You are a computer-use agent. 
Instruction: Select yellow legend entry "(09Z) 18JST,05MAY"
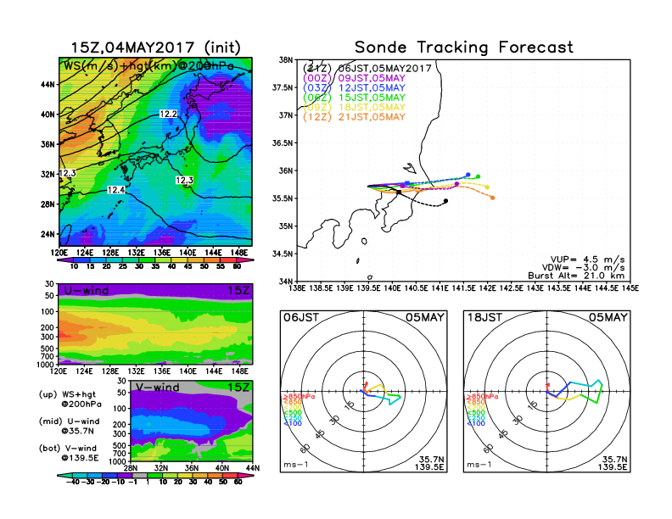tap(354, 108)
